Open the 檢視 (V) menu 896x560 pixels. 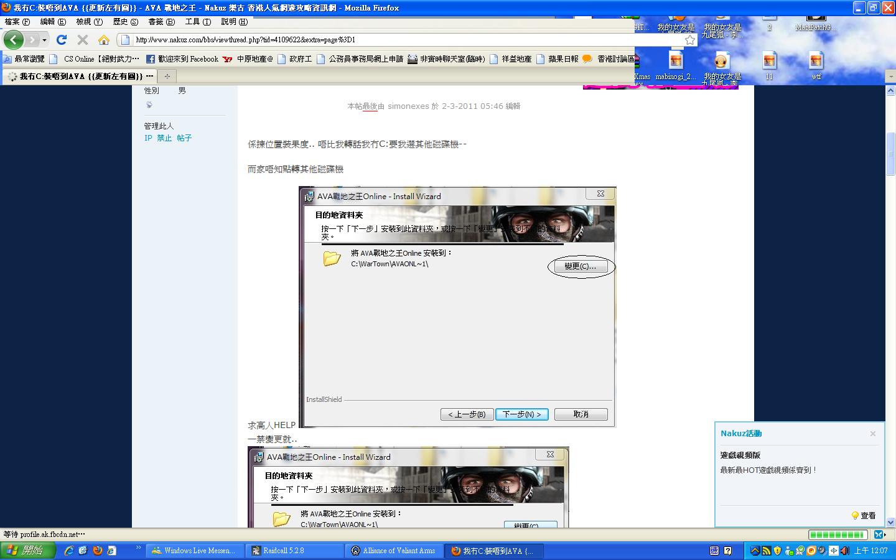(89, 22)
